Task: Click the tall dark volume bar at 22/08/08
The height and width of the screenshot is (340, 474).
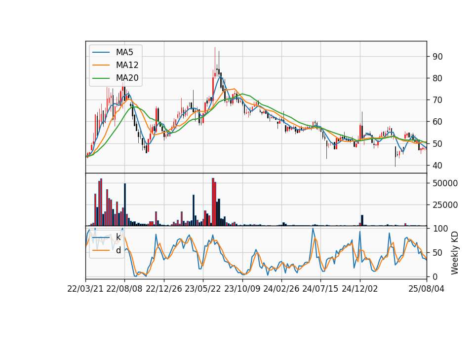Action: tap(125, 204)
